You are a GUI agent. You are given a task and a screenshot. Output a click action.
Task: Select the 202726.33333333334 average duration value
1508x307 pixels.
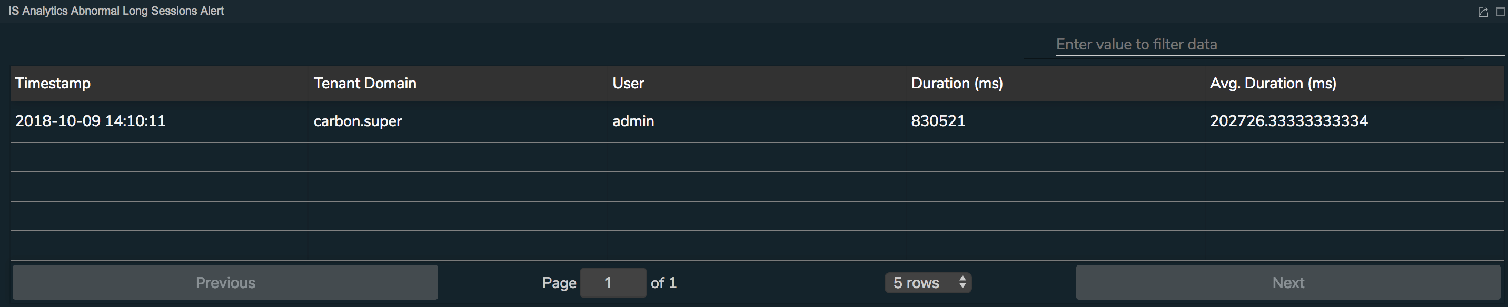1288,121
